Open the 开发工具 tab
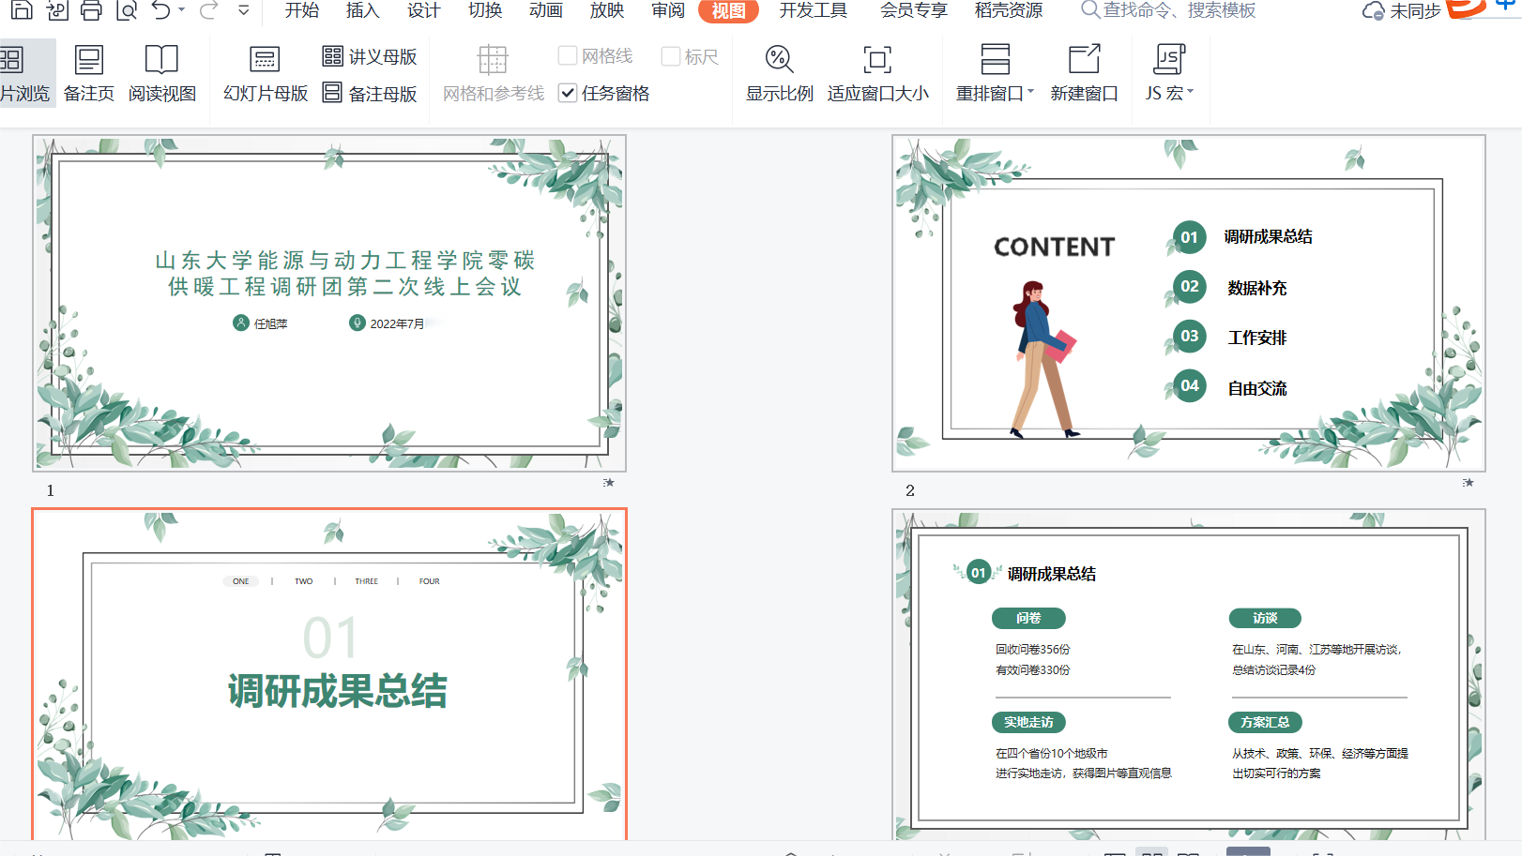The image size is (1522, 856). [x=813, y=10]
